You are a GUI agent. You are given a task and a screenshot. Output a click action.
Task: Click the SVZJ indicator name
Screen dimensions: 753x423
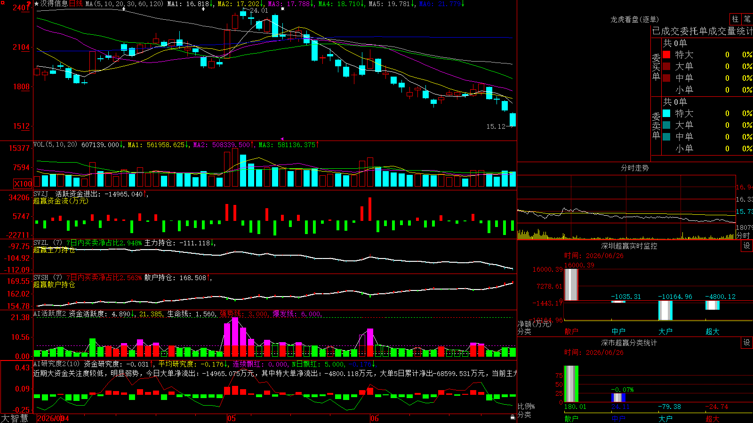coord(41,194)
